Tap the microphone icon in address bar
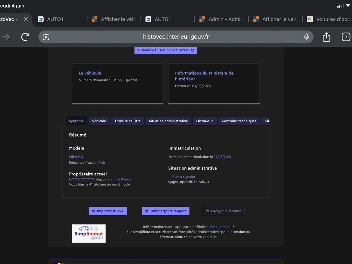This screenshot has height=264, width=352. (307, 37)
